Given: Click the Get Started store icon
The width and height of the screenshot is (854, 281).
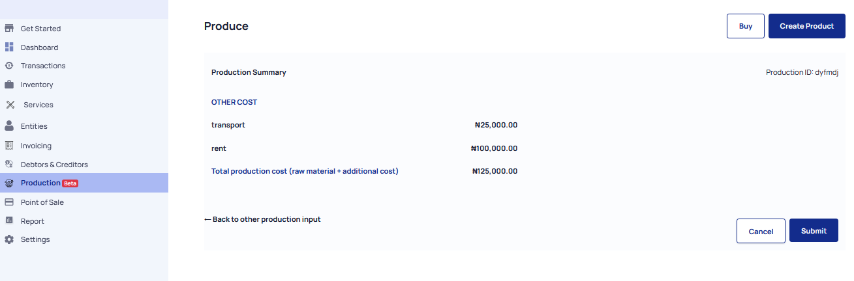Looking at the screenshot, I should click(x=9, y=29).
